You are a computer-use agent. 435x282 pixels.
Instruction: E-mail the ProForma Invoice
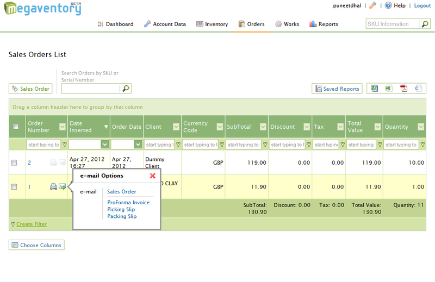click(x=128, y=203)
